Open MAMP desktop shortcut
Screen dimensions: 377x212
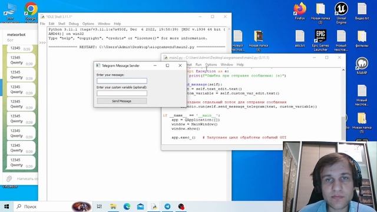click(362, 65)
